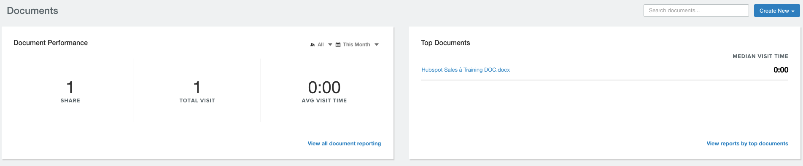This screenshot has width=803, height=166.
Task: Select the Total Visit count value
Action: click(197, 88)
